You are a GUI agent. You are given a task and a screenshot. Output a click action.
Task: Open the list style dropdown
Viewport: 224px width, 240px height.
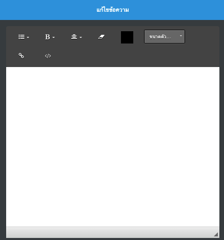(x=24, y=37)
